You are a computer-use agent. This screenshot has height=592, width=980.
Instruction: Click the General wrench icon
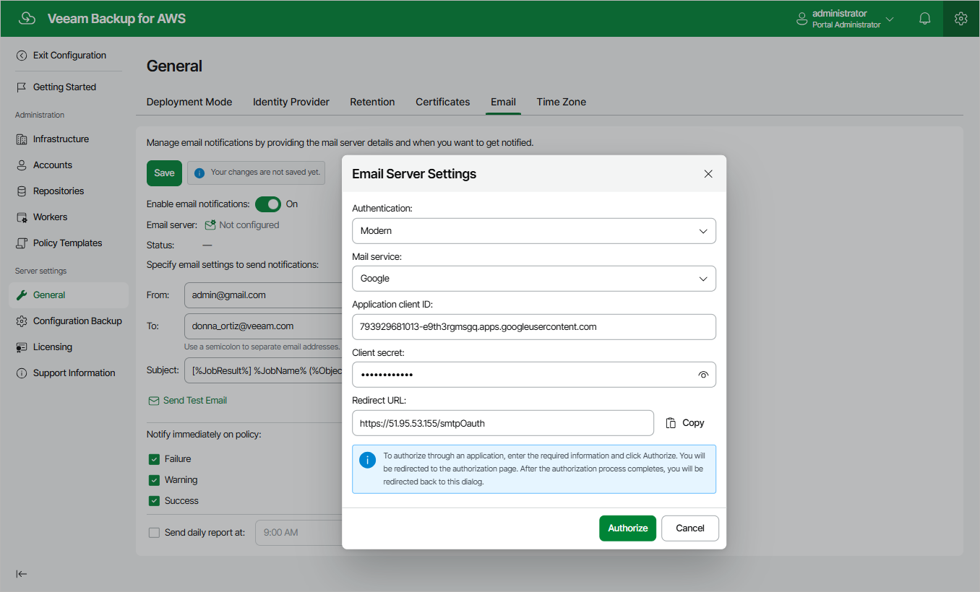[22, 295]
